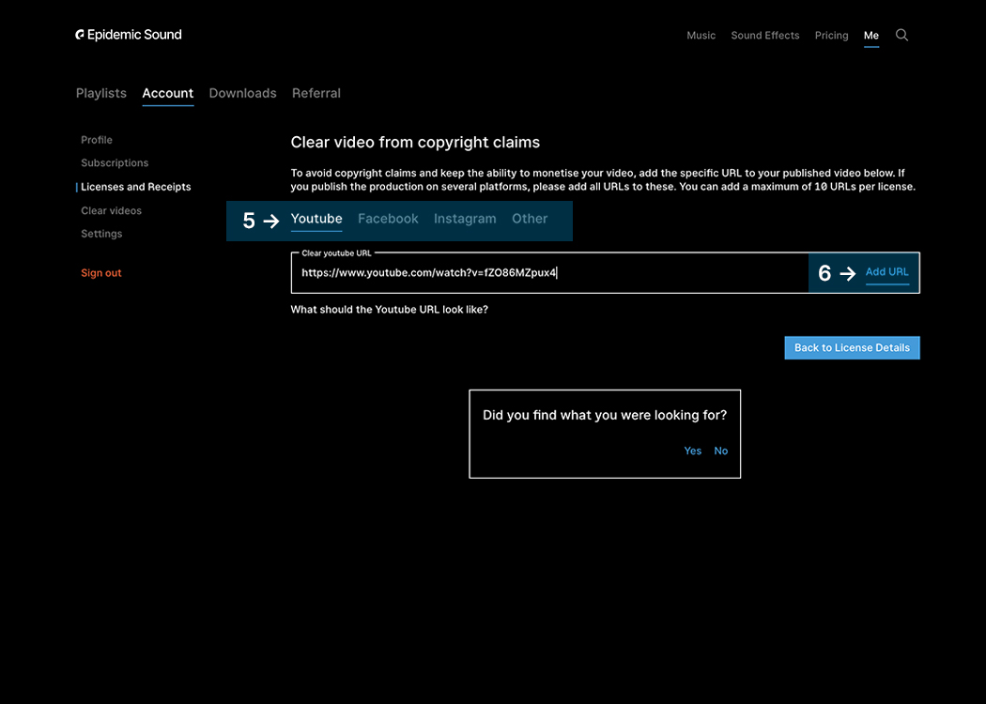
Task: Click the search magnifier icon
Action: (901, 35)
